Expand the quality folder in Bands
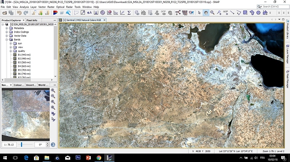This screenshot has width=290, height=162. tap(11, 51)
